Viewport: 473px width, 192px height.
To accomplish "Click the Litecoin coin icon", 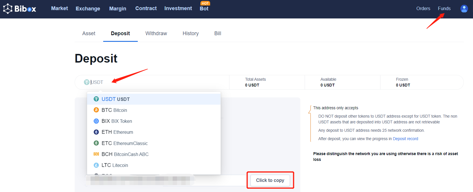I will (x=96, y=165).
